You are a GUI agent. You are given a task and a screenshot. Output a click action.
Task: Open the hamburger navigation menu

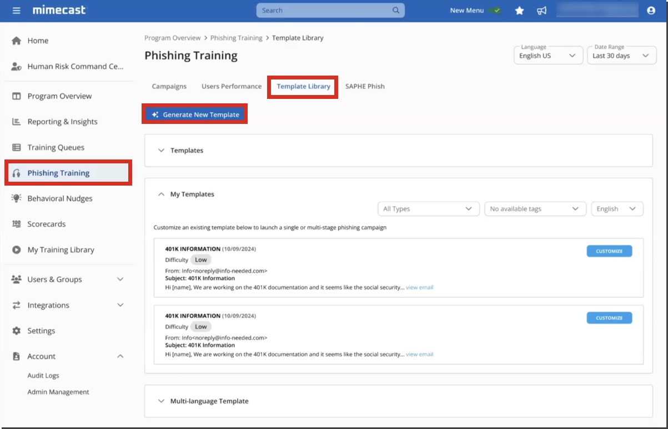click(17, 9)
